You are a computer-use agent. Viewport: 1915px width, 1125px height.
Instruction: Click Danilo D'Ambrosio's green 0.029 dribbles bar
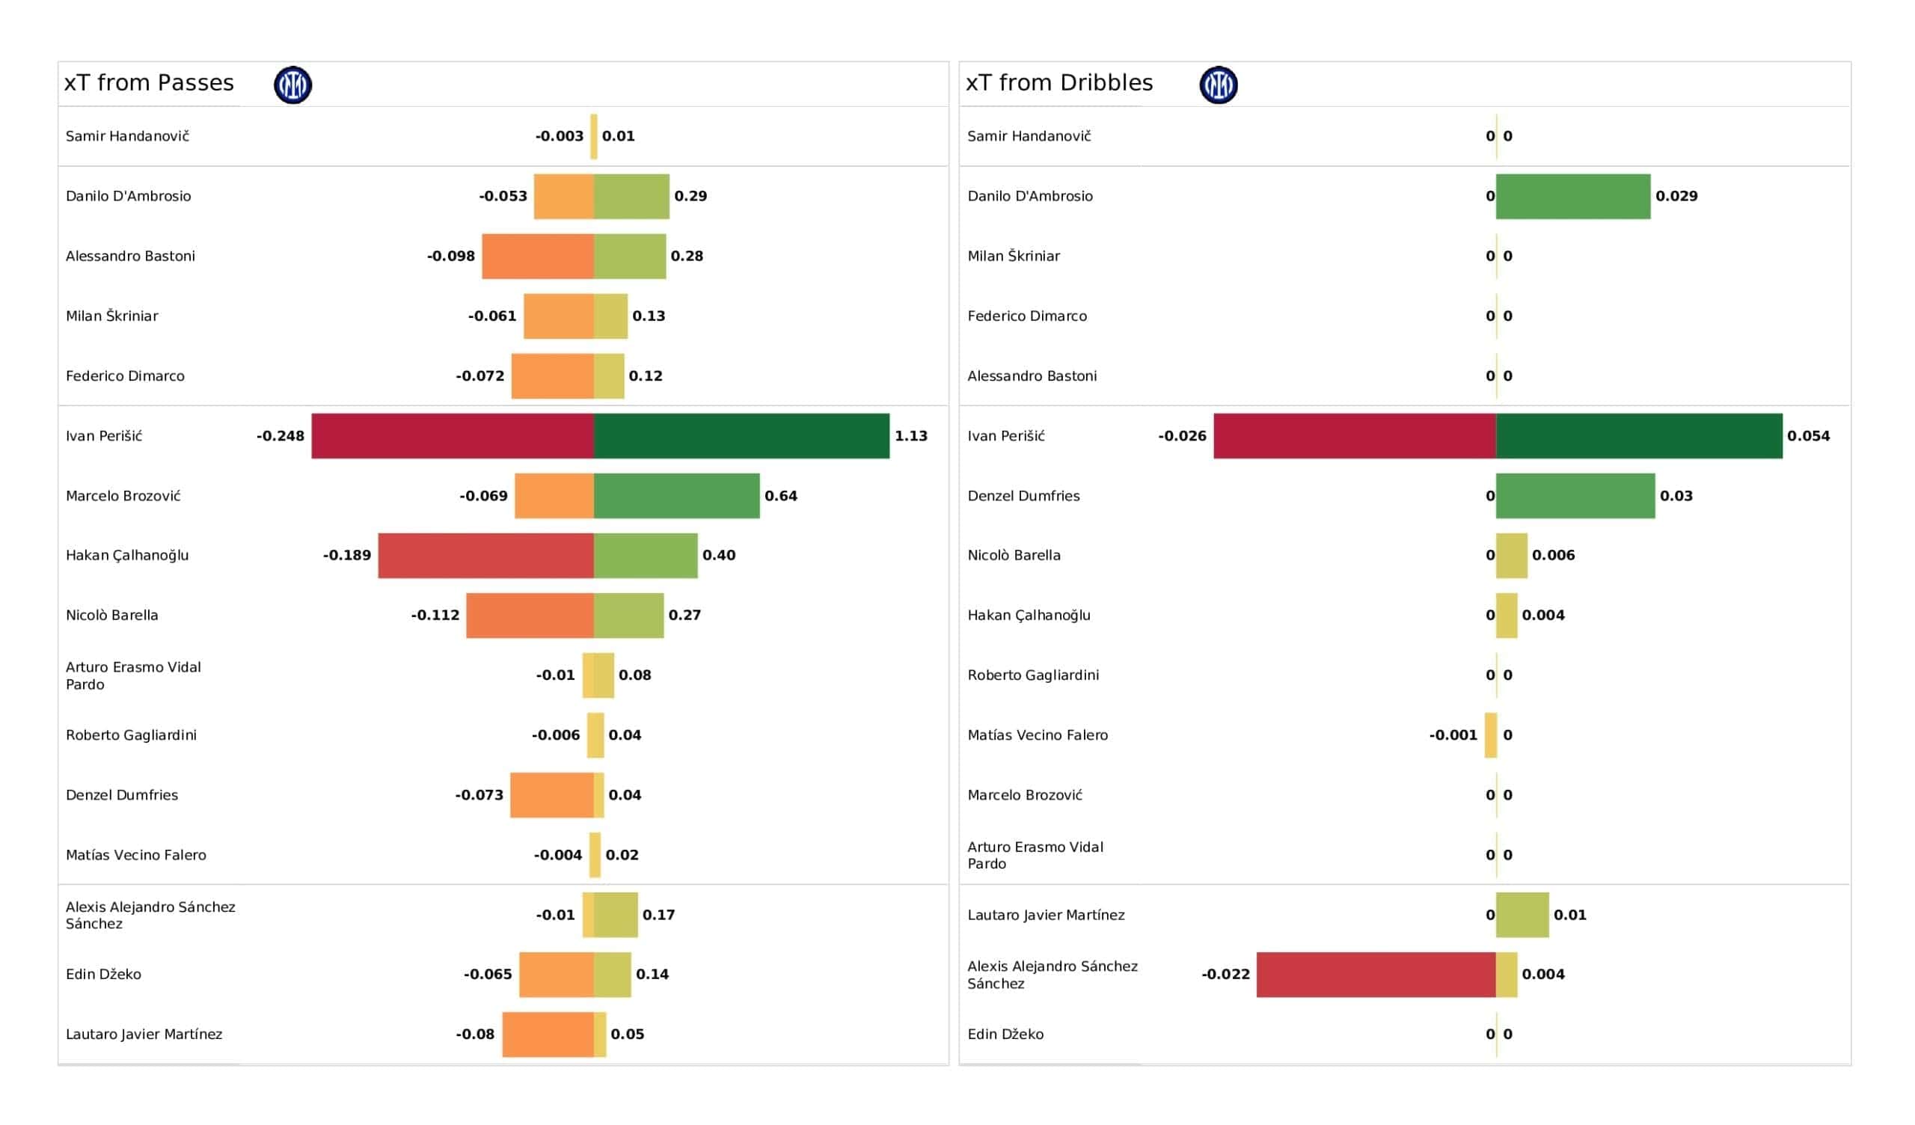(1572, 196)
